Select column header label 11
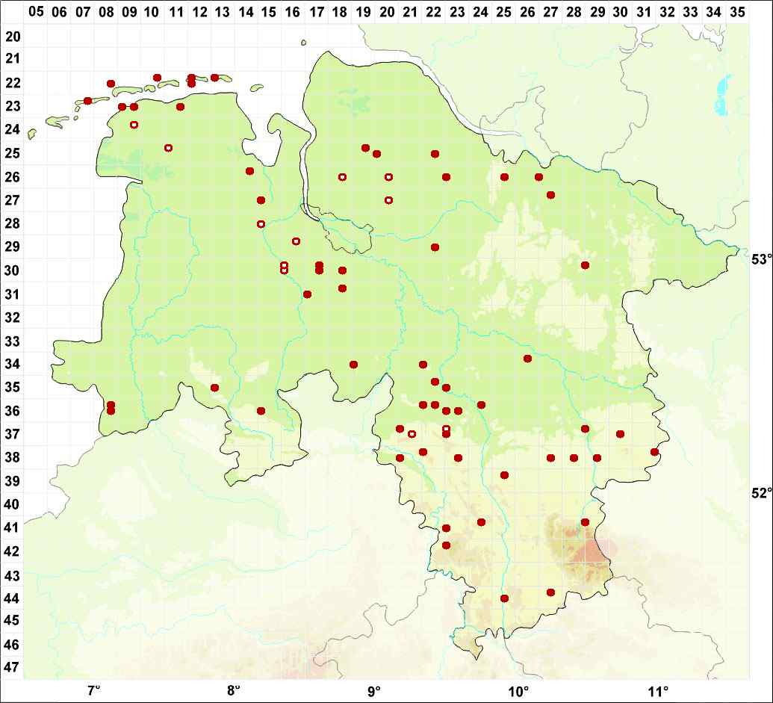 pos(176,11)
